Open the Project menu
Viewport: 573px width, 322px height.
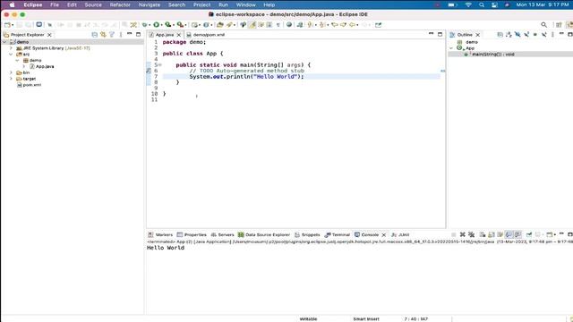pos(201,4)
